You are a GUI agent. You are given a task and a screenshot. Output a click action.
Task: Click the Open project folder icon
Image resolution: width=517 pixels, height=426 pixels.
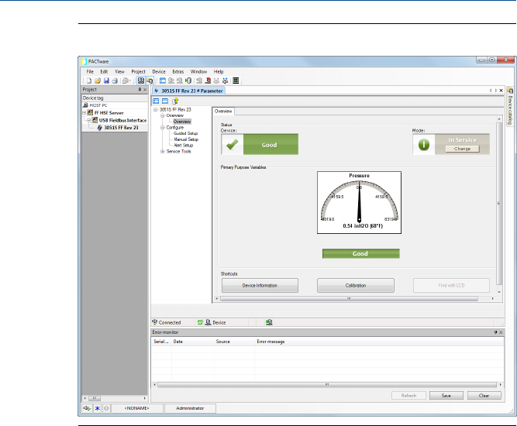click(98, 80)
